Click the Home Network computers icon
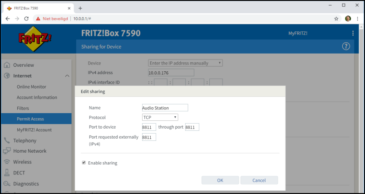 pyautogui.click(x=7, y=151)
